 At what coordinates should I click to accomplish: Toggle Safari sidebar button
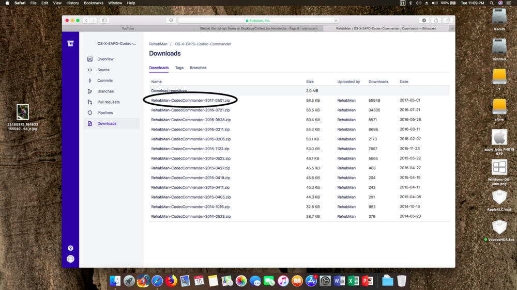[x=104, y=21]
